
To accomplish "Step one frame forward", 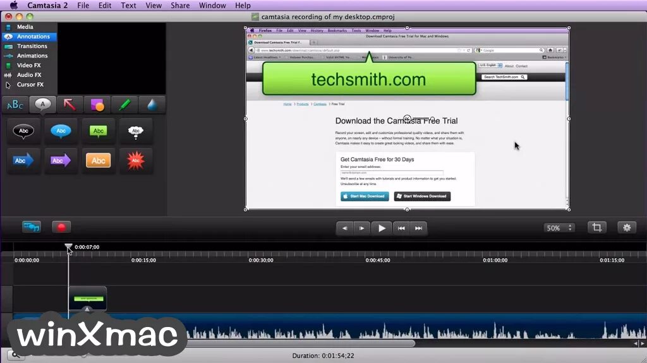I will (x=362, y=228).
